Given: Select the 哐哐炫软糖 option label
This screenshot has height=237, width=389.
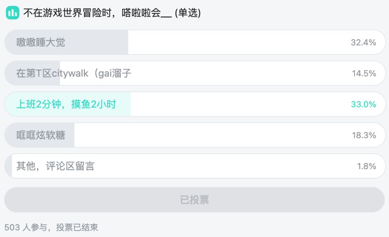Looking at the screenshot, I should (41, 135).
